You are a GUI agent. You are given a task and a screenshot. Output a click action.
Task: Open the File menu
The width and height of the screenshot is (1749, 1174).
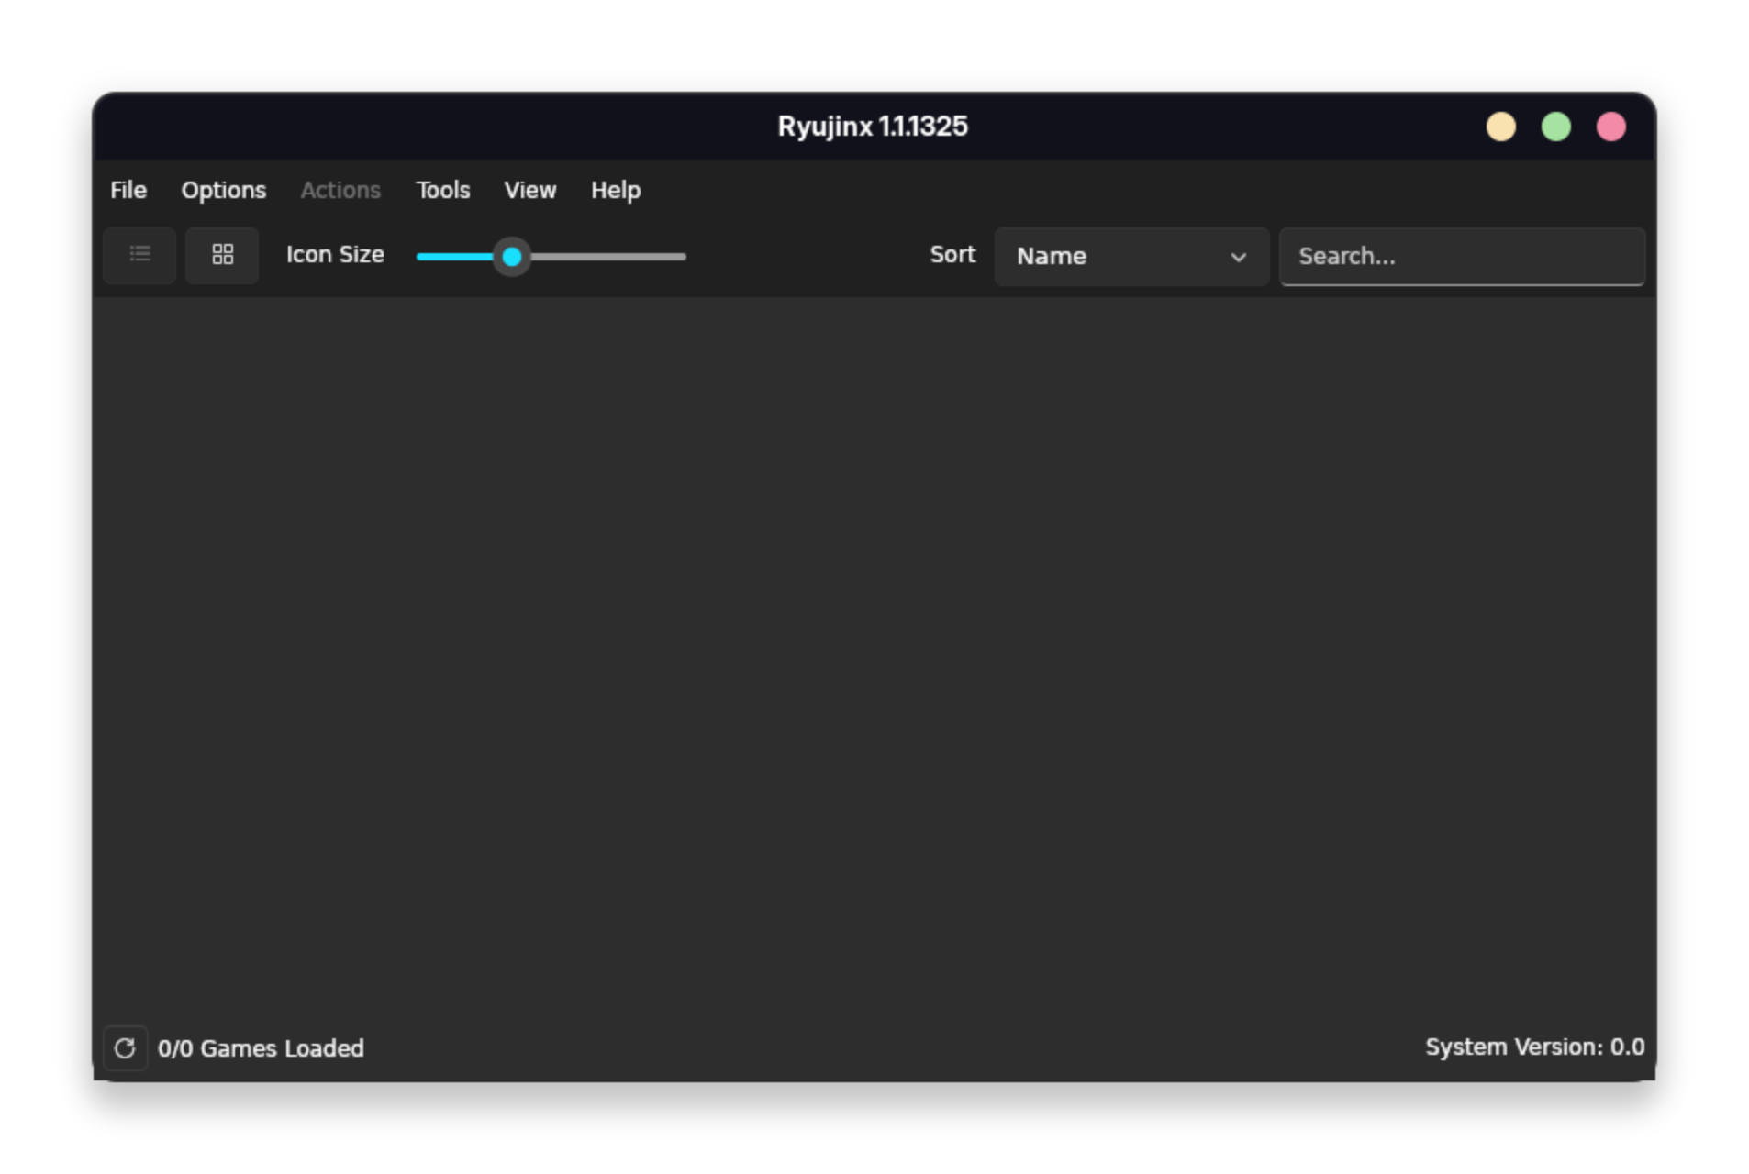point(128,190)
